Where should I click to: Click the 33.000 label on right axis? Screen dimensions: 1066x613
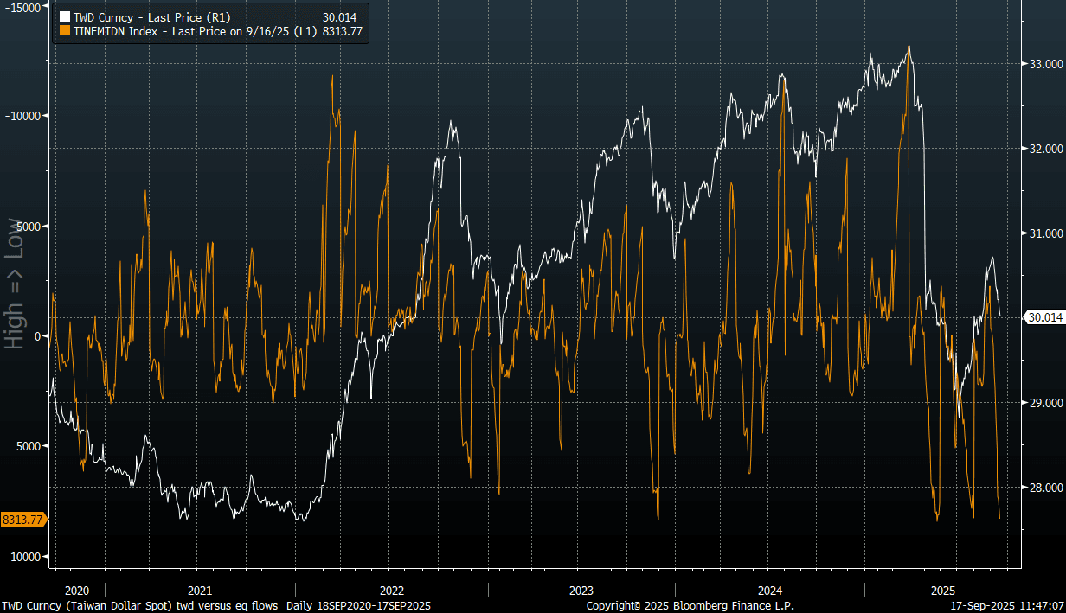pos(1044,64)
